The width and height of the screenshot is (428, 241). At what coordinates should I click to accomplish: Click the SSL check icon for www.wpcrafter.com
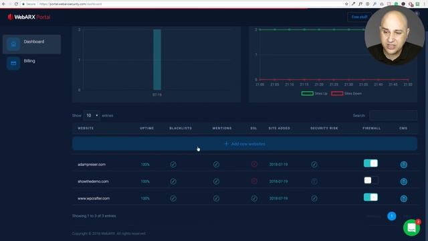click(254, 198)
